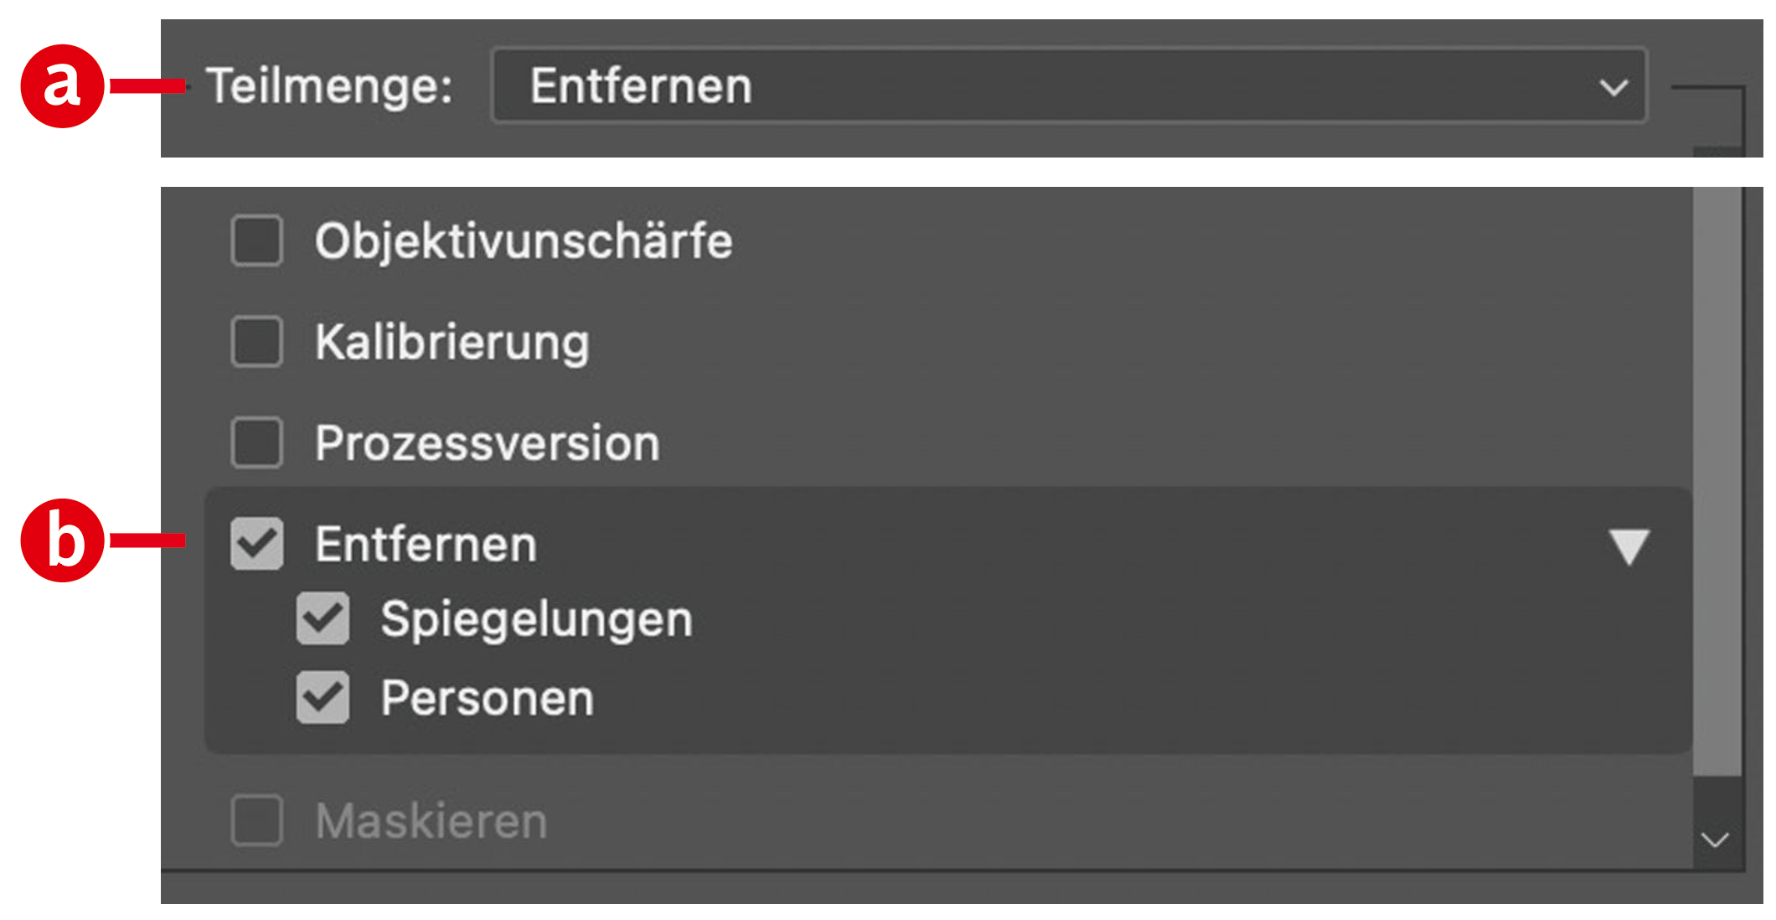Click the greyed-out Maskieren checkbox
This screenshot has height=920, width=1776.
click(256, 820)
